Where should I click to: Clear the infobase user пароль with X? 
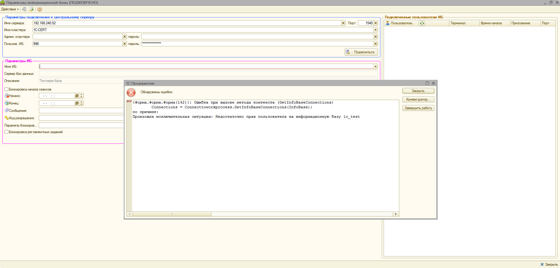[x=376, y=44]
